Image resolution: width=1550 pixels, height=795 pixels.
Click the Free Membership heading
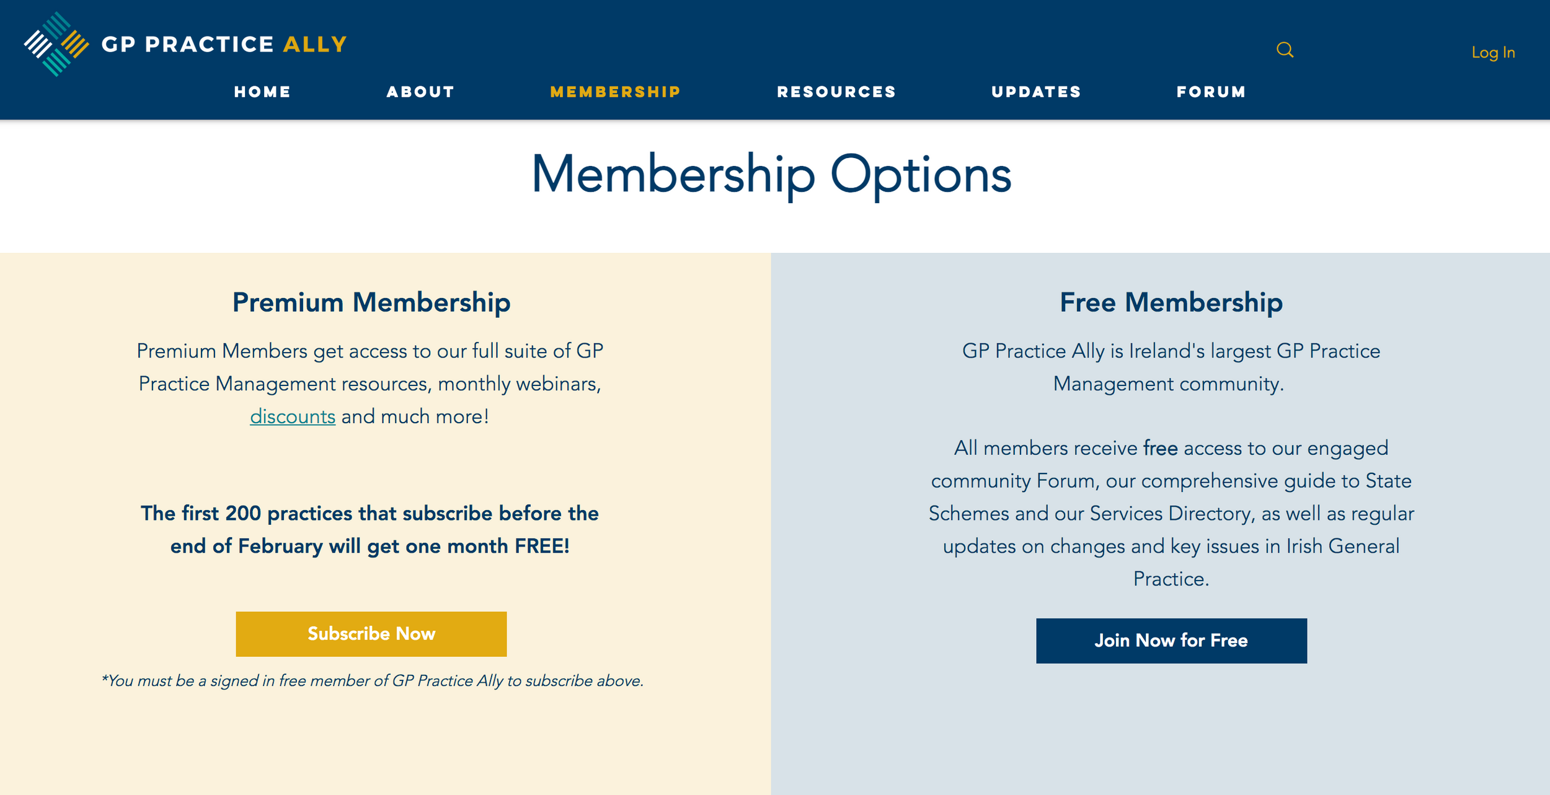[x=1171, y=303]
